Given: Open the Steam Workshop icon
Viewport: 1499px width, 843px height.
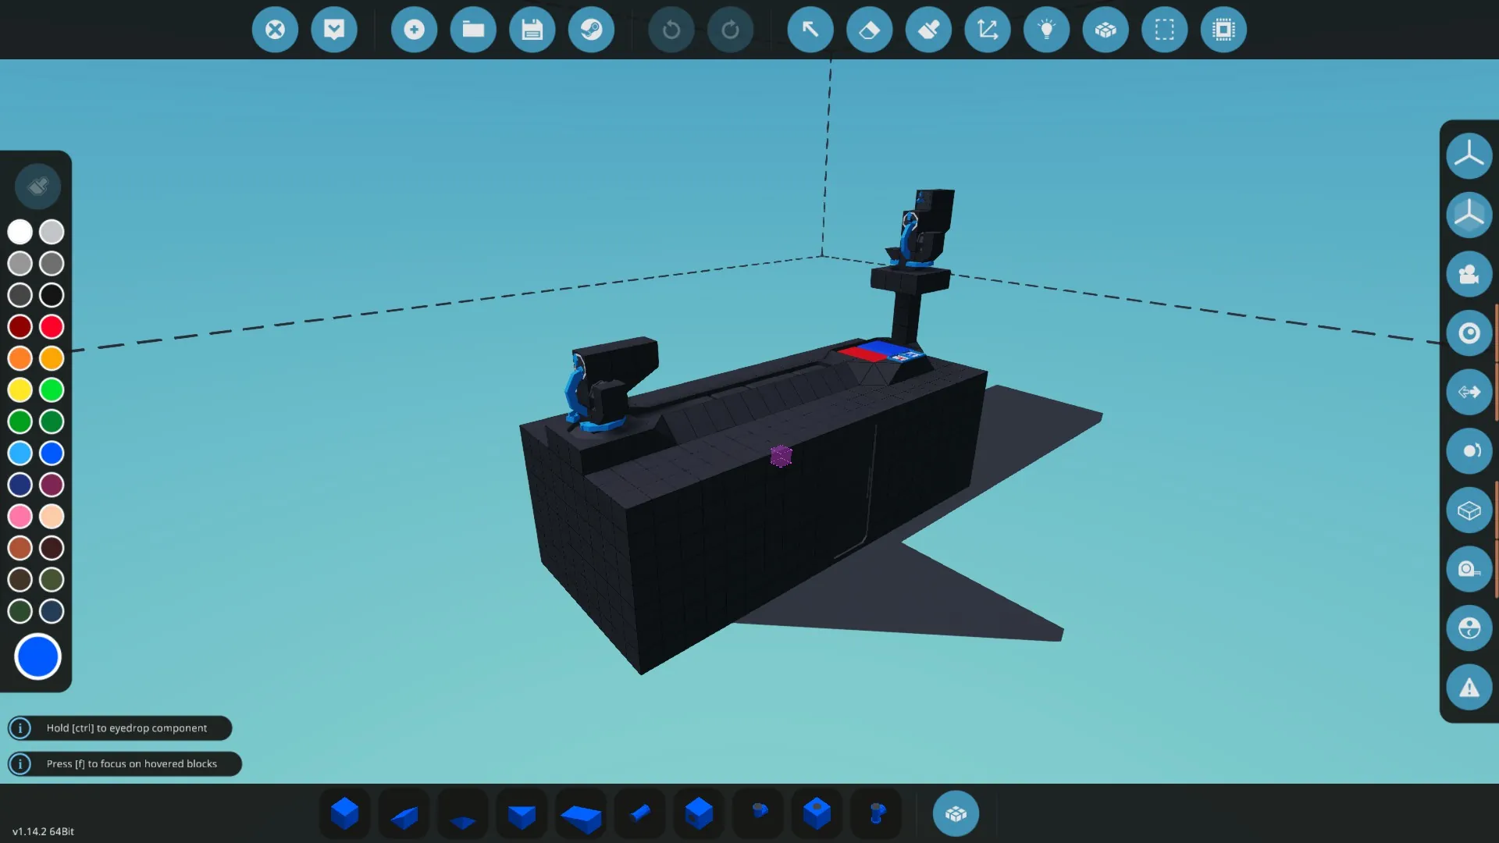Looking at the screenshot, I should [x=591, y=30].
